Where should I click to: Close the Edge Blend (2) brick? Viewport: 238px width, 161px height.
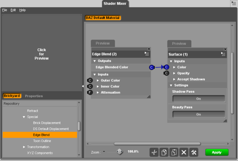tap(149, 49)
